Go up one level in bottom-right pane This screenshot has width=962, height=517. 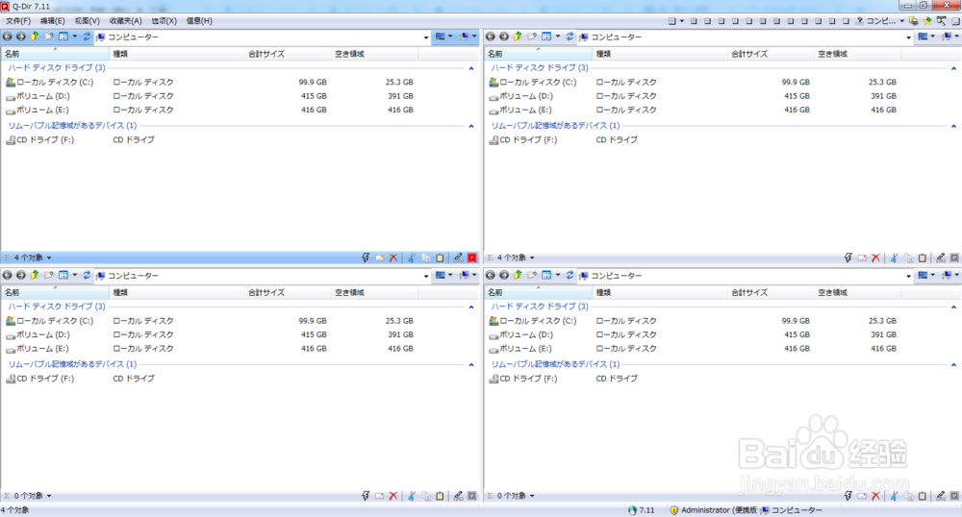click(518, 276)
